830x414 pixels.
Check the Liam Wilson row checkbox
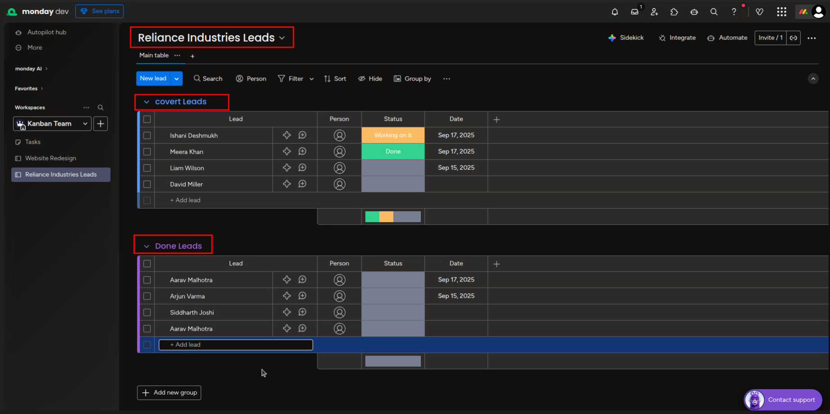pyautogui.click(x=147, y=168)
